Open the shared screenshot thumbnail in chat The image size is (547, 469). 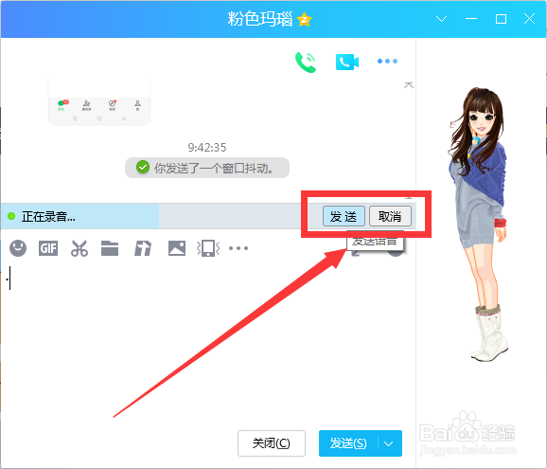click(99, 102)
